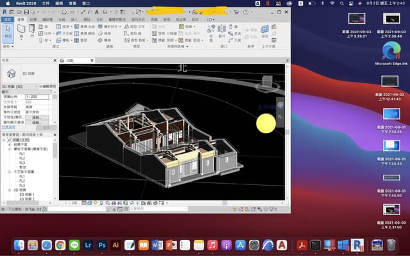This screenshot has height=256, width=410.
Task: Open the steering wheel on navigation bar
Action: [280, 105]
